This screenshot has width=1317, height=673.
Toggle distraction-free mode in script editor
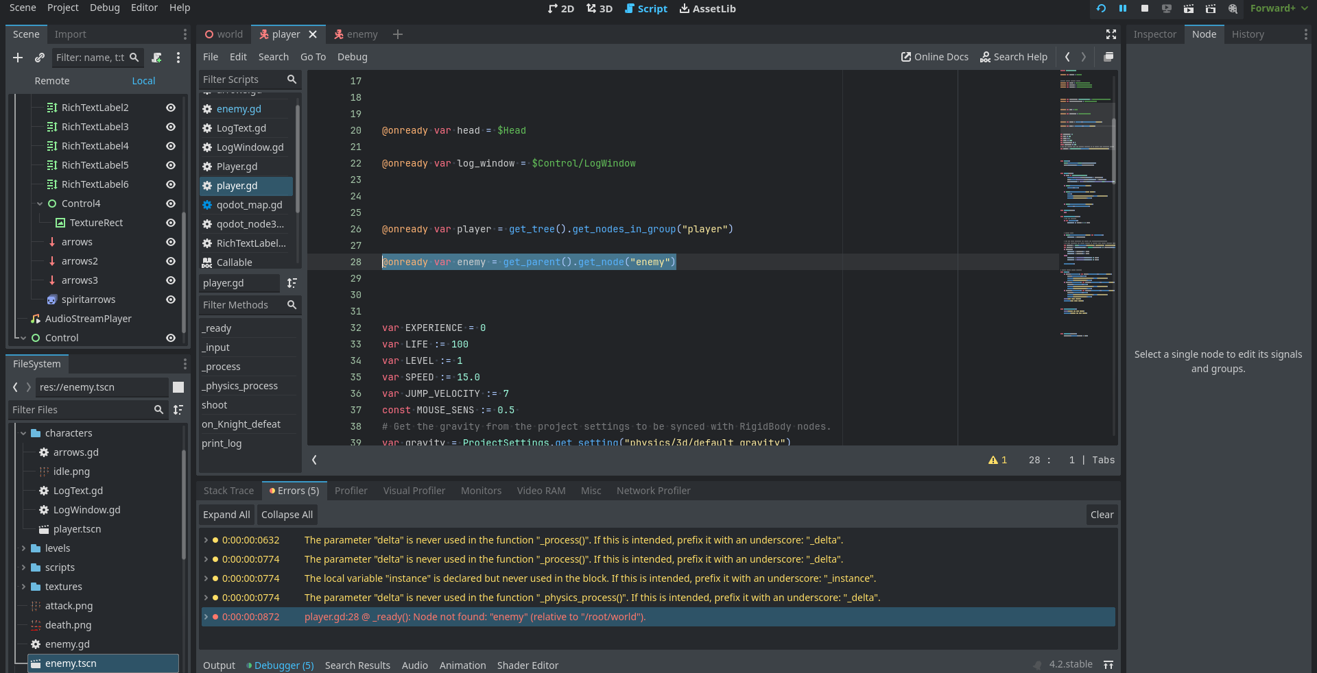pyautogui.click(x=1111, y=34)
